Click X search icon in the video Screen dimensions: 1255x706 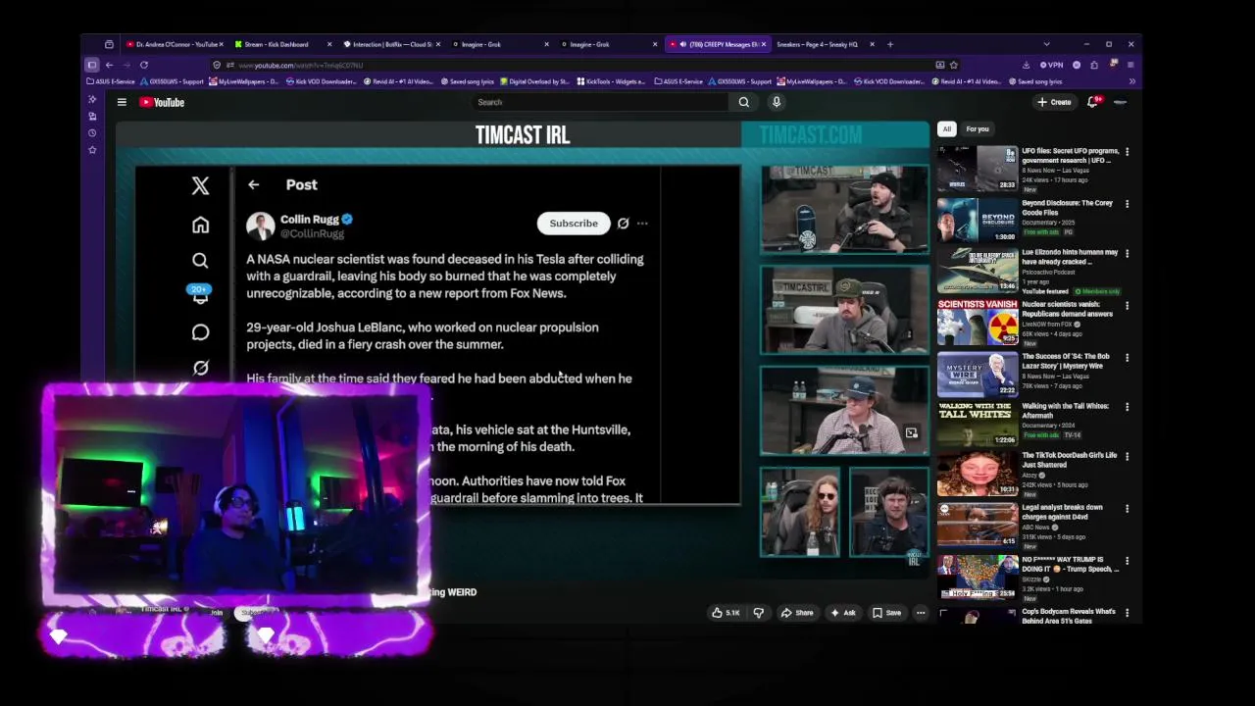pyautogui.click(x=200, y=260)
